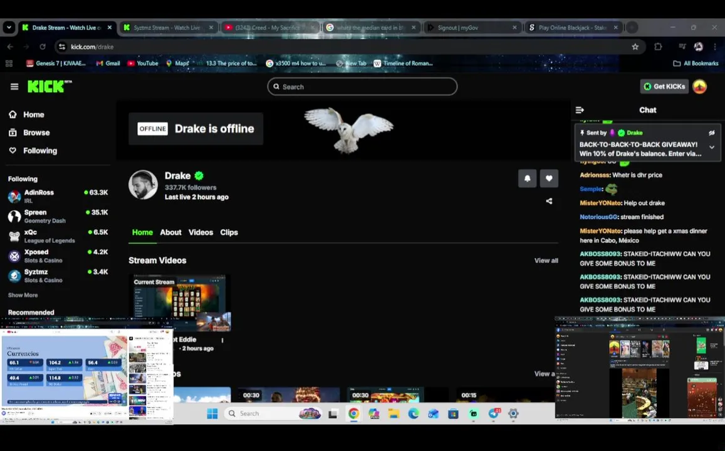
Task: Open Telegram from the taskbar
Action: click(x=493, y=413)
